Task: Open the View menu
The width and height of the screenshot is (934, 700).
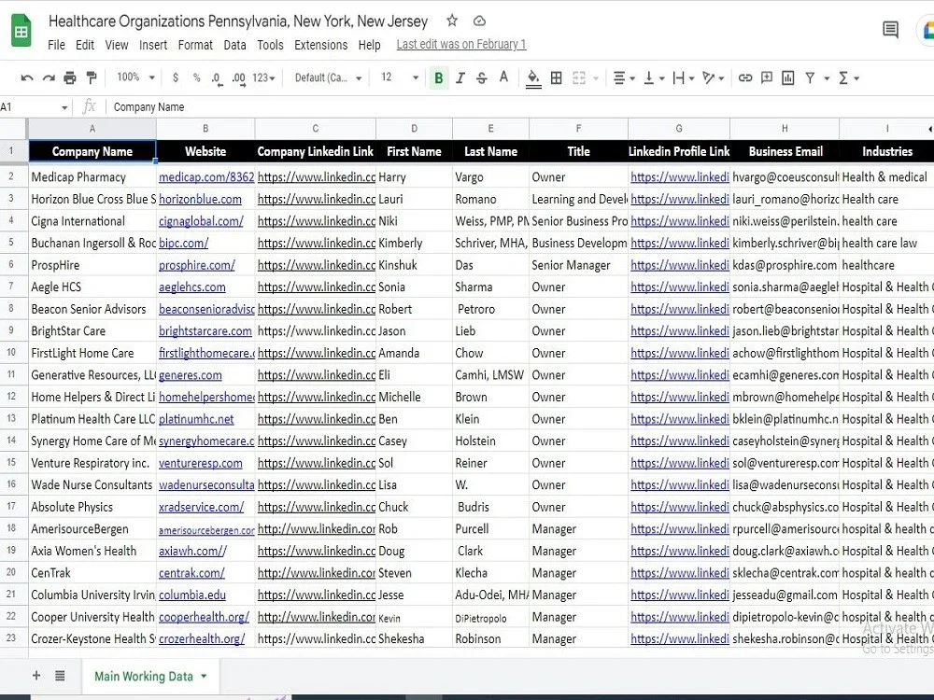Action: click(x=116, y=45)
